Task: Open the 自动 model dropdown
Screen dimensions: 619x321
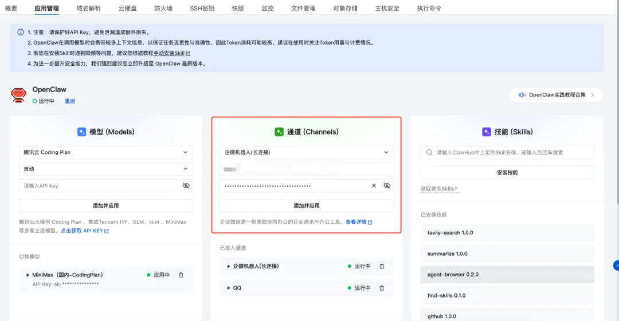Action: click(106, 169)
